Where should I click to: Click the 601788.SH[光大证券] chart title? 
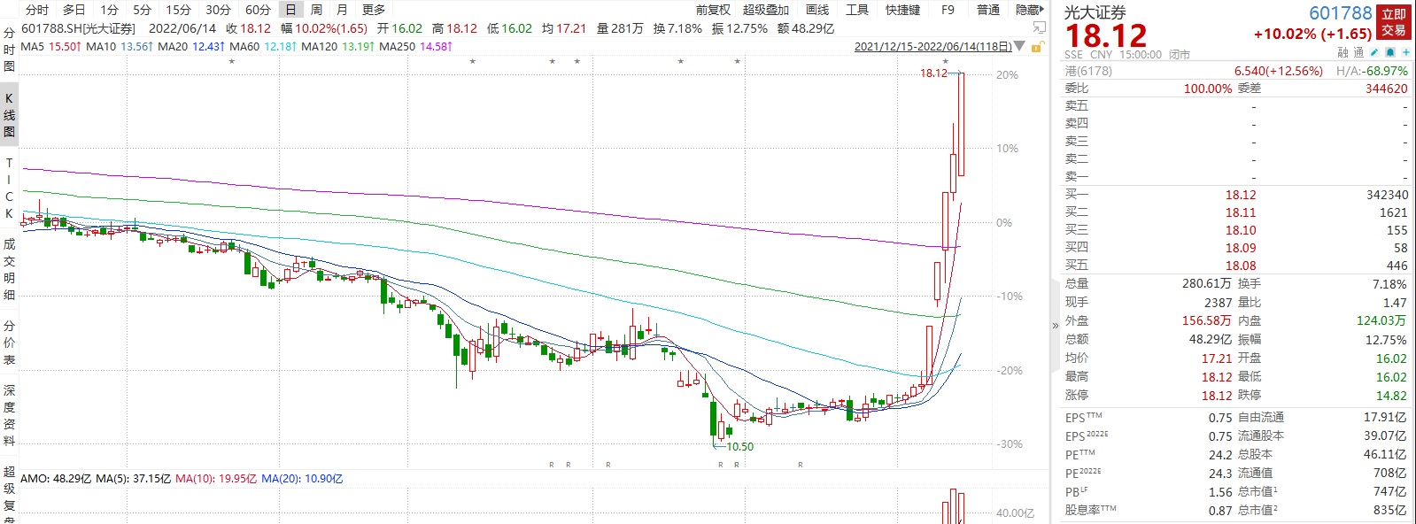tap(78, 28)
